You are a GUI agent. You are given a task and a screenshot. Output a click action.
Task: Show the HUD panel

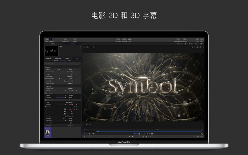[197, 39]
